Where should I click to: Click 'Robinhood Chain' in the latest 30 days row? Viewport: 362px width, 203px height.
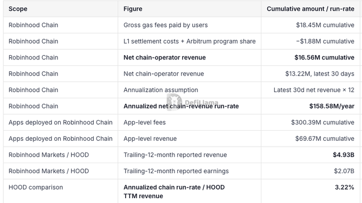33,74
